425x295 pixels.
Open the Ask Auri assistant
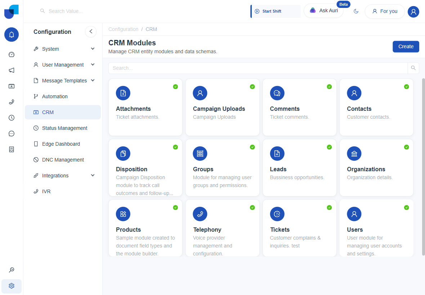(x=324, y=11)
